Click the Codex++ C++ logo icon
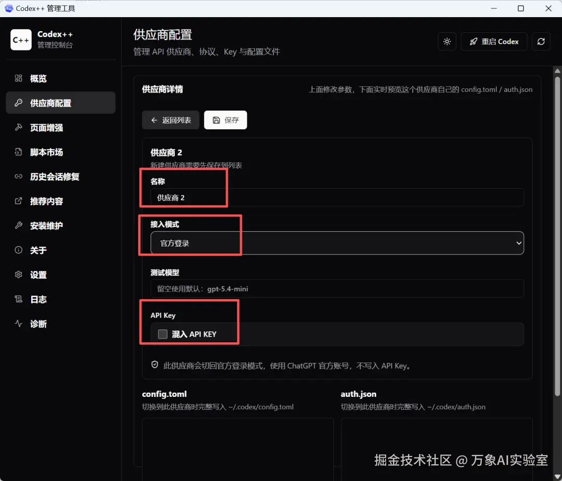 pos(21,39)
